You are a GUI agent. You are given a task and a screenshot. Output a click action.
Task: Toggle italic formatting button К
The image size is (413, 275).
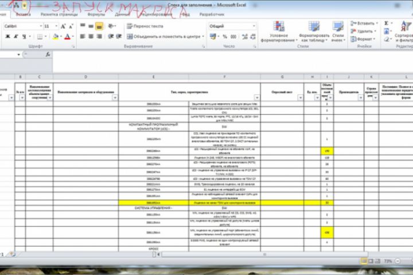[16, 37]
